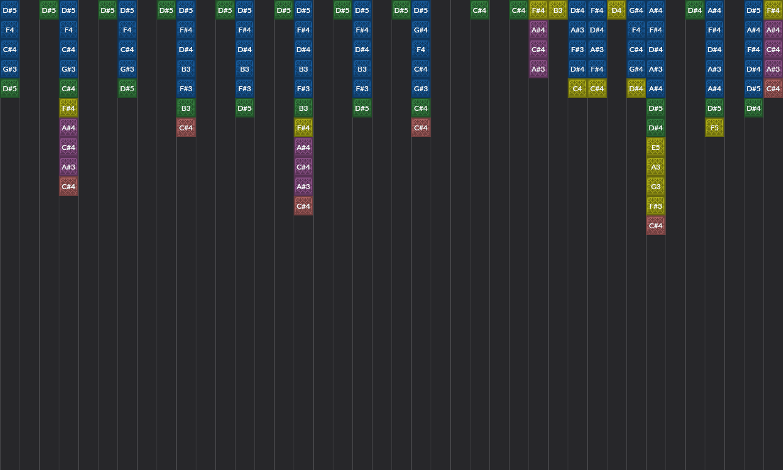Select yellow F#4 immediately left of yellow B3
This screenshot has height=470, width=783.
(538, 10)
